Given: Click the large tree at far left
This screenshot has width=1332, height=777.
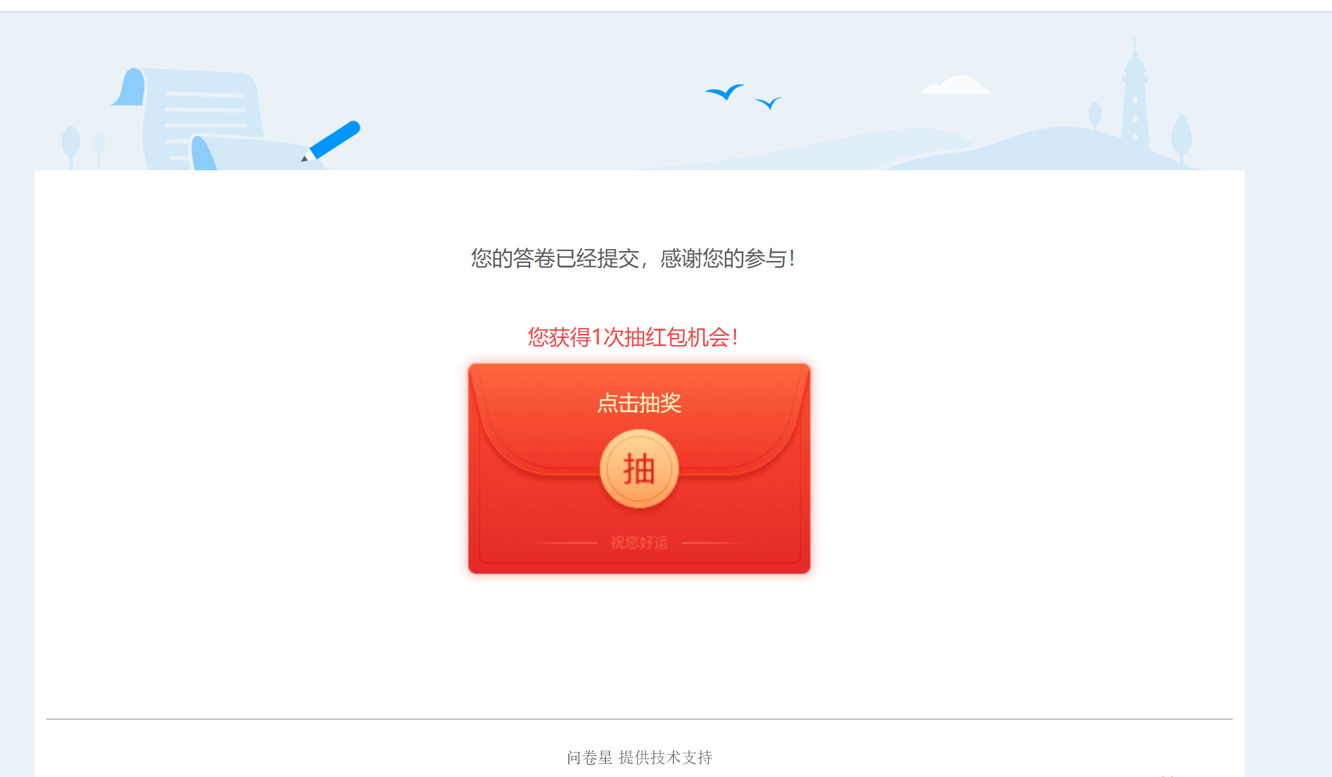Looking at the screenshot, I should click(x=71, y=147).
